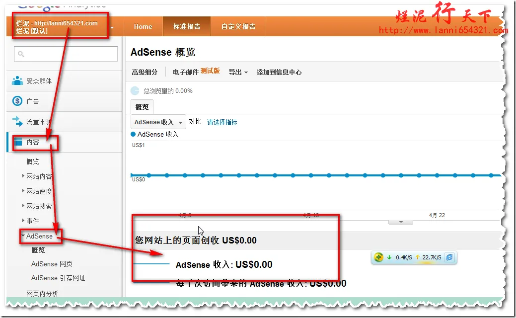Image resolution: width=516 pixels, height=318 pixels.
Task: Open 概览 under the 内容 section
Action: click(33, 161)
